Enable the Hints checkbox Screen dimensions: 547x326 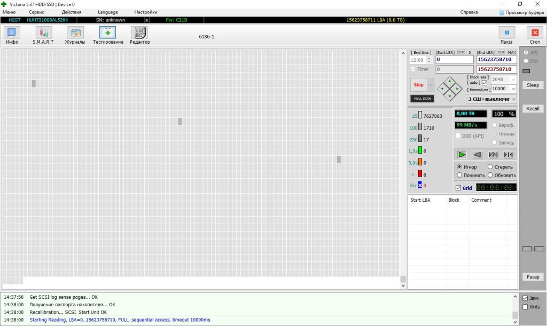coord(525,307)
